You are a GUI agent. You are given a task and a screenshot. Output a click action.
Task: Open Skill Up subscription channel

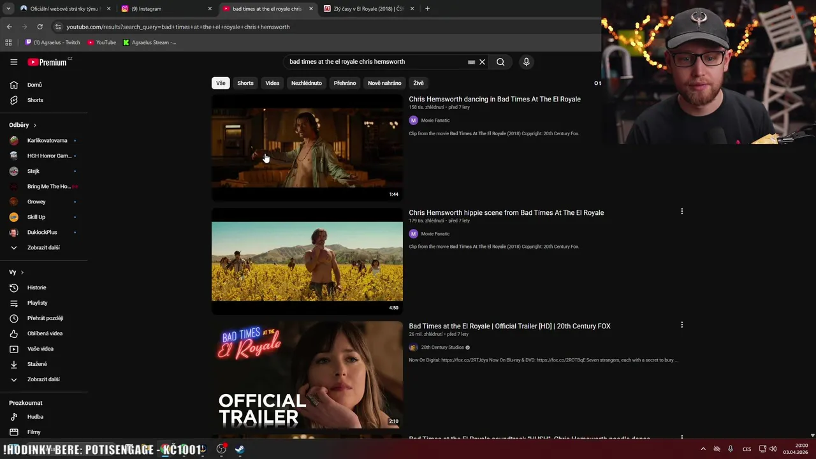click(36, 217)
